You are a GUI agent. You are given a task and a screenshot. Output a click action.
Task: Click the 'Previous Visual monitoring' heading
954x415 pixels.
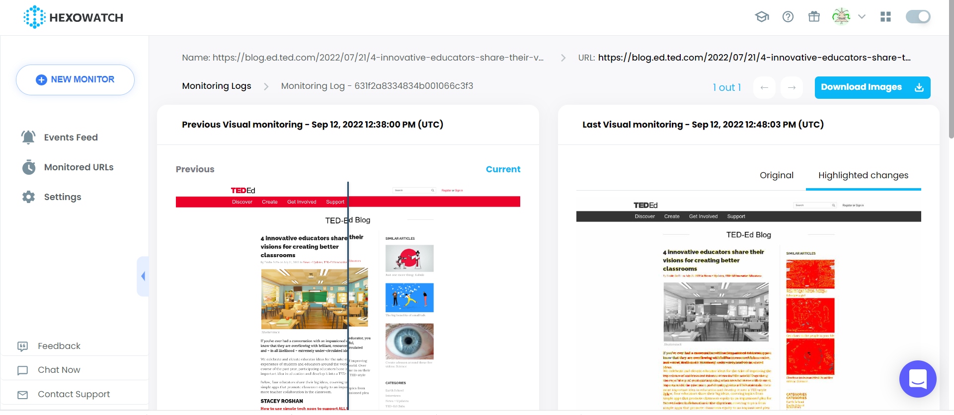click(313, 125)
